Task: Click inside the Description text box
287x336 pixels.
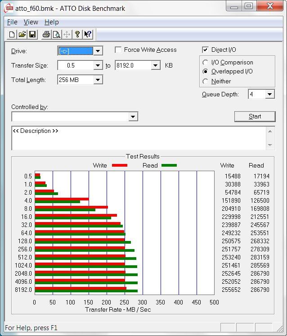Action: 139,138
